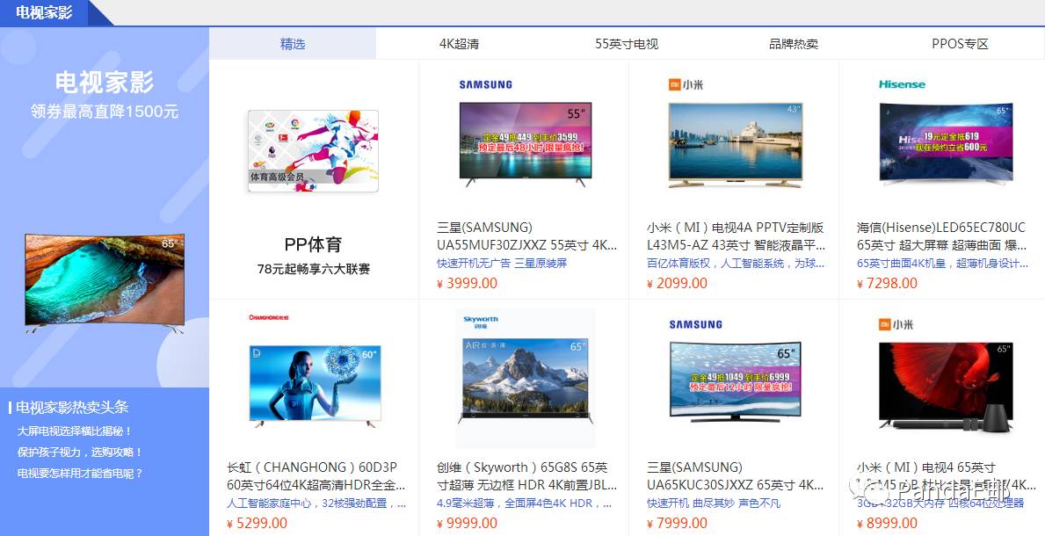
Task: Open the 海信 LED65EC780UC product title
Action: coord(942,236)
